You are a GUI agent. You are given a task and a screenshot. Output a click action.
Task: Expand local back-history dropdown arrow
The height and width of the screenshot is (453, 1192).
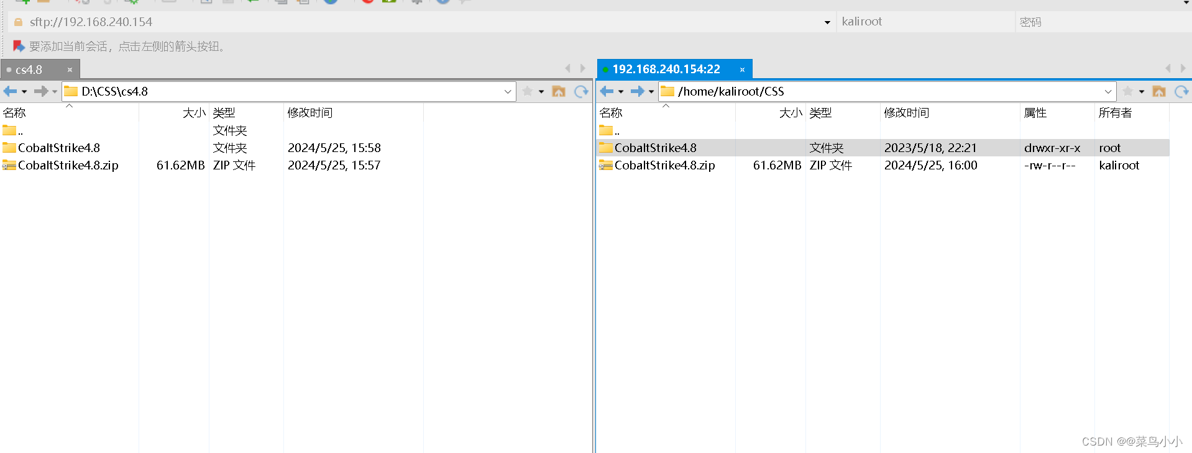point(24,92)
